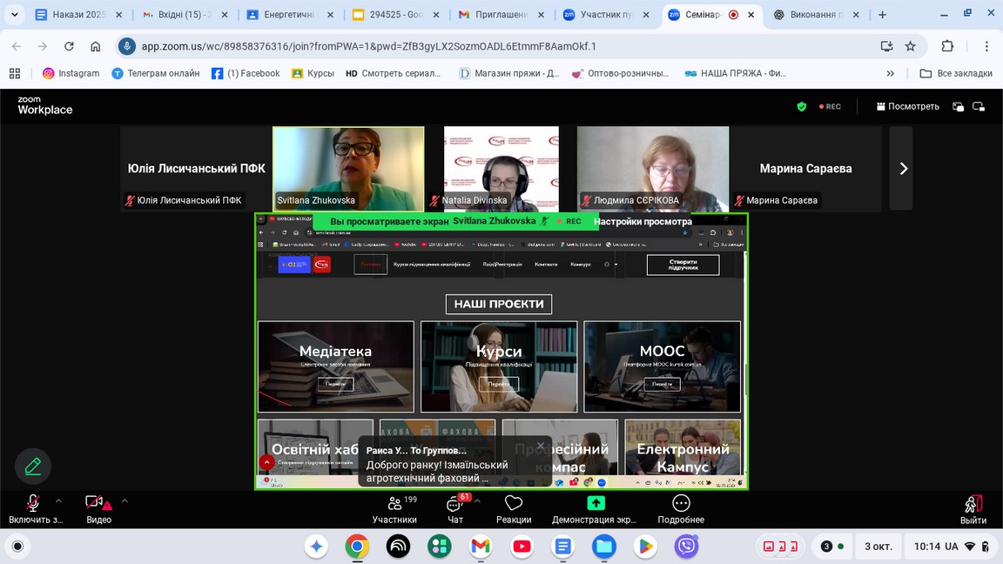Turn on the video camera
The height and width of the screenshot is (564, 1003).
[x=94, y=502]
